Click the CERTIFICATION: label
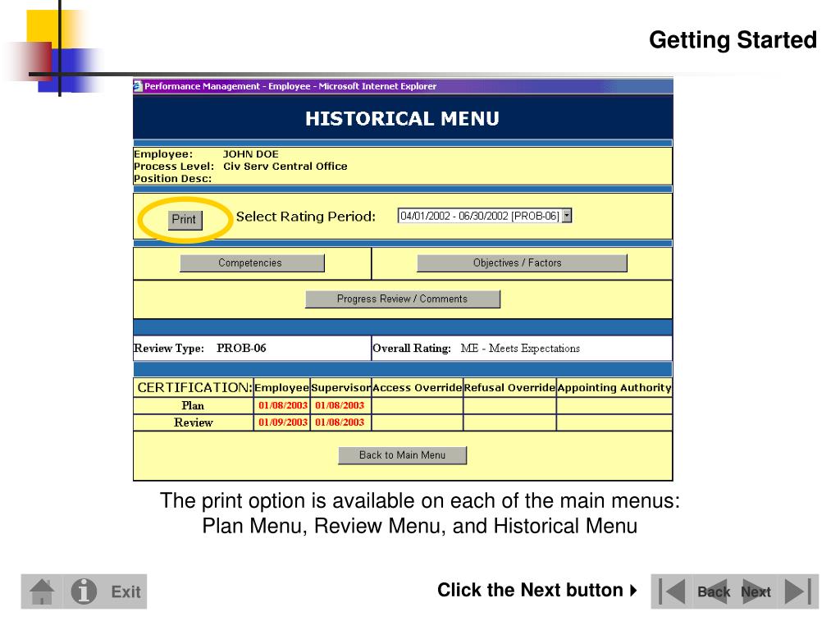Screen dimensions: 840x630 point(194,388)
